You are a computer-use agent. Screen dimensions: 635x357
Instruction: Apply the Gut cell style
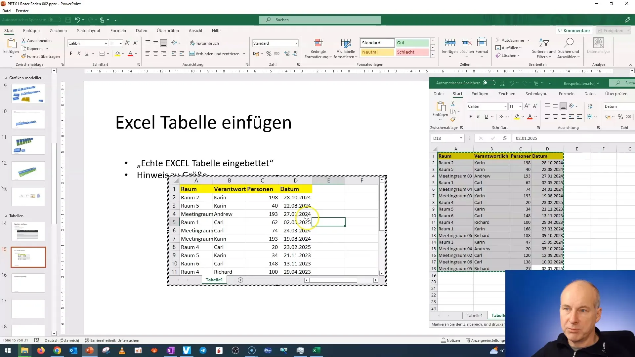412,43
